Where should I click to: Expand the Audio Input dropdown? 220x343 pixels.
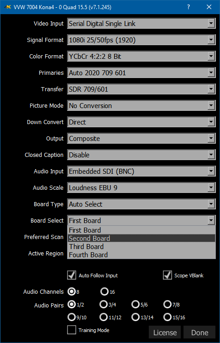pos(141,171)
